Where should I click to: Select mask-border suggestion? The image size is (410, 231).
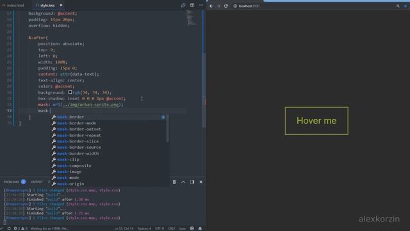pyautogui.click(x=110, y=117)
